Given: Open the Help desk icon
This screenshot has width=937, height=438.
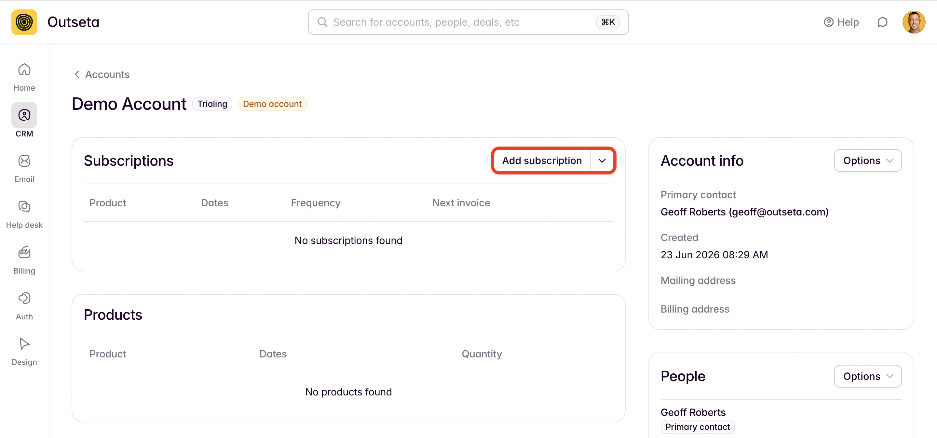Looking at the screenshot, I should pyautogui.click(x=24, y=207).
